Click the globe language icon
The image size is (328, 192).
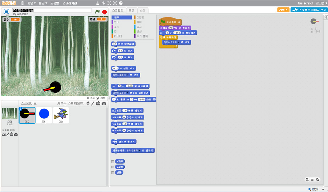coord(22,3)
